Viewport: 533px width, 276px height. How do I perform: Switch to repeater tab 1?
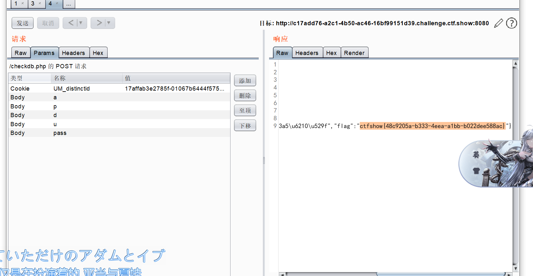click(16, 4)
